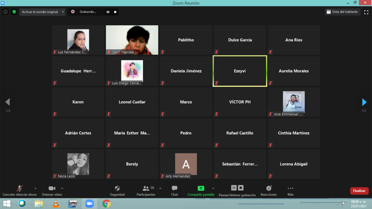Toggle Activar el sonido original
The image size is (372, 209).
40,12
